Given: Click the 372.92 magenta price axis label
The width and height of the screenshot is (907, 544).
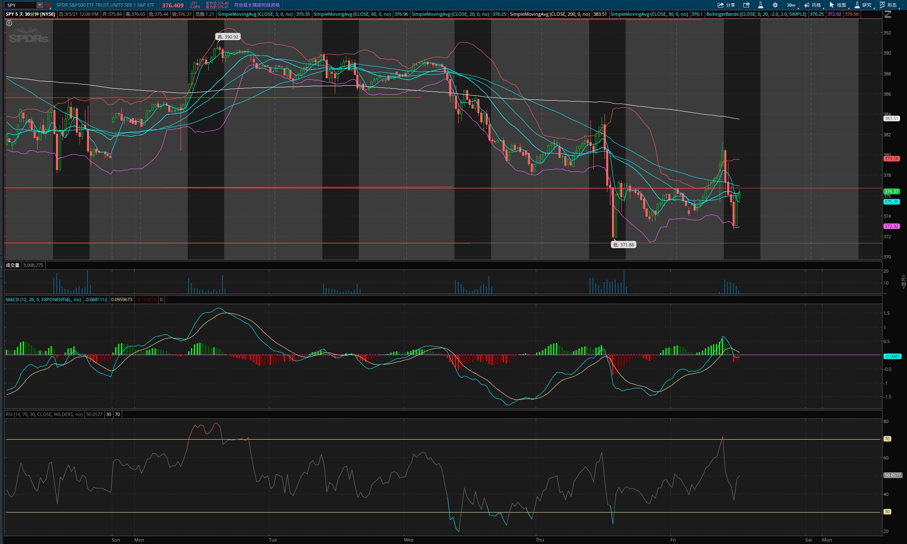Looking at the screenshot, I should click(891, 226).
